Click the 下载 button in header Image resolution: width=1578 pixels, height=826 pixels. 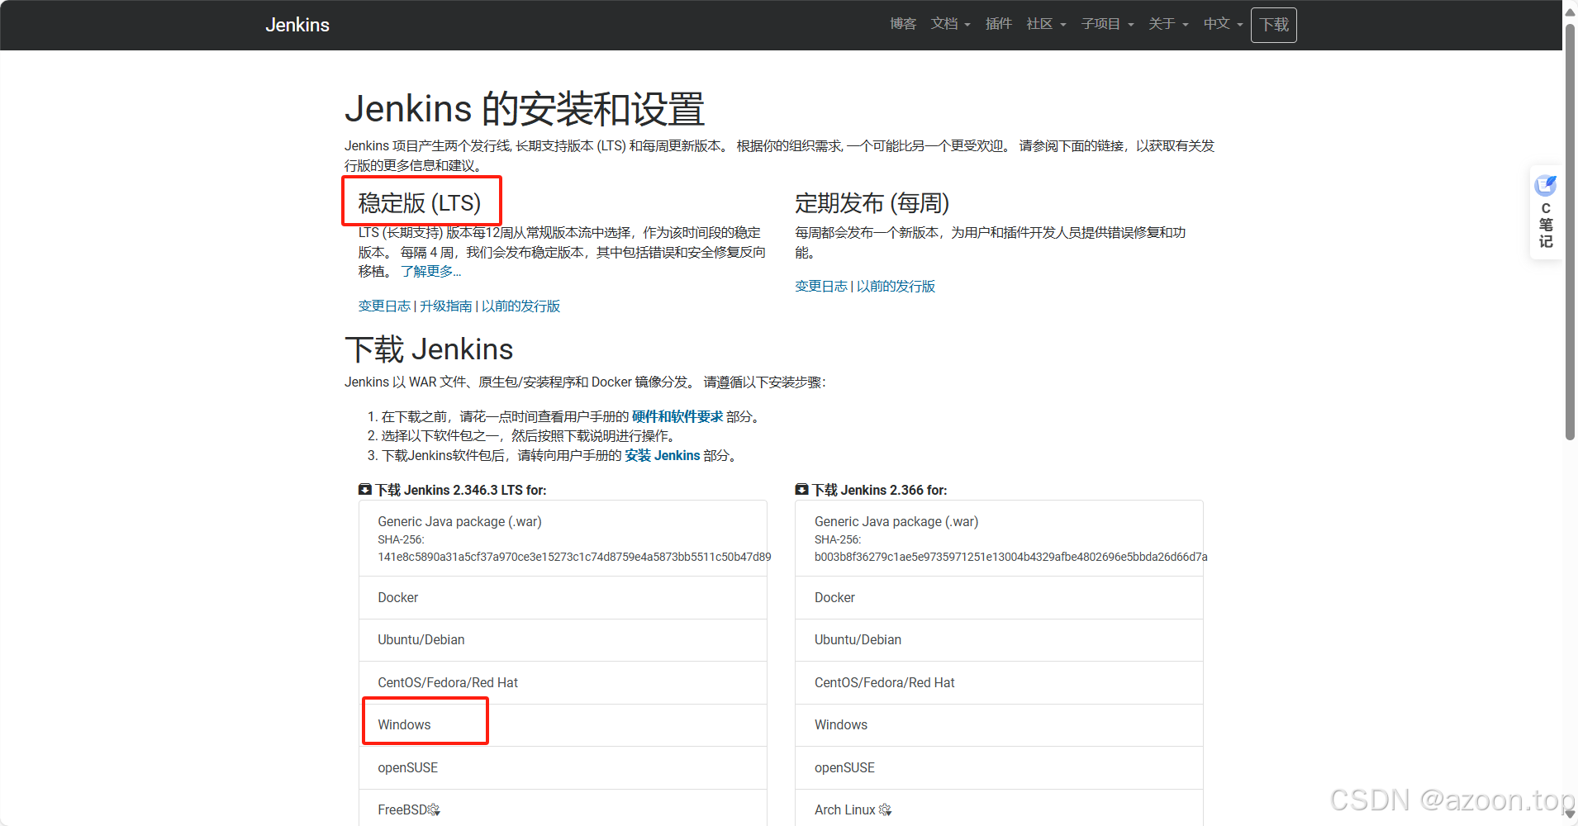point(1274,25)
